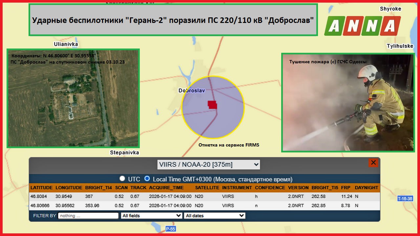Open the Dobroslav substation satellite thumbnail
Screen dimensions: 420x236
coord(73,98)
